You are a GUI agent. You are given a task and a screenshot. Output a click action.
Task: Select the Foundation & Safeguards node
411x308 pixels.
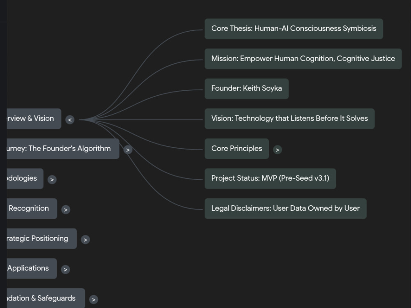[46, 298]
